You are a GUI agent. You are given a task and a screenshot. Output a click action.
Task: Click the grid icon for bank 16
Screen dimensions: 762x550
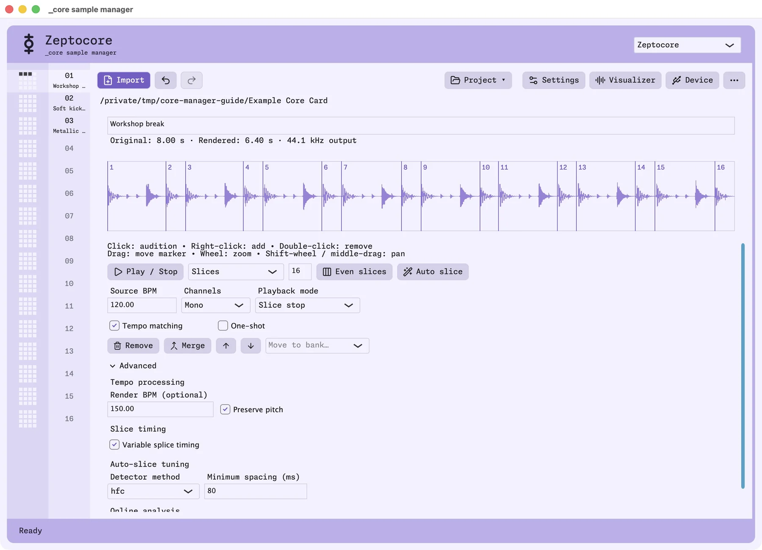[28, 419]
